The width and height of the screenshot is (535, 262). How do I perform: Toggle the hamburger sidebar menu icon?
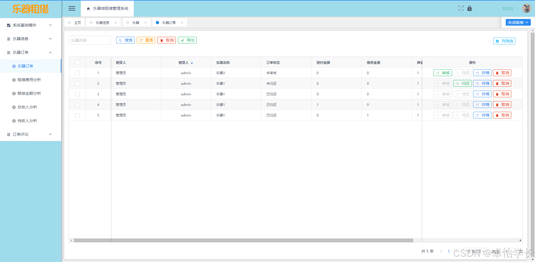click(x=72, y=8)
